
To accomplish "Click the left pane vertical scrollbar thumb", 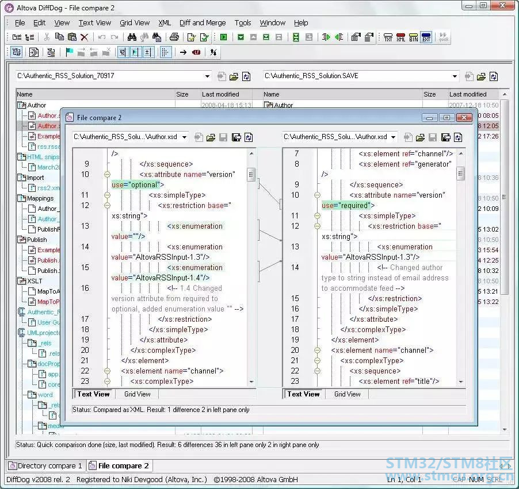I will coord(251,174).
